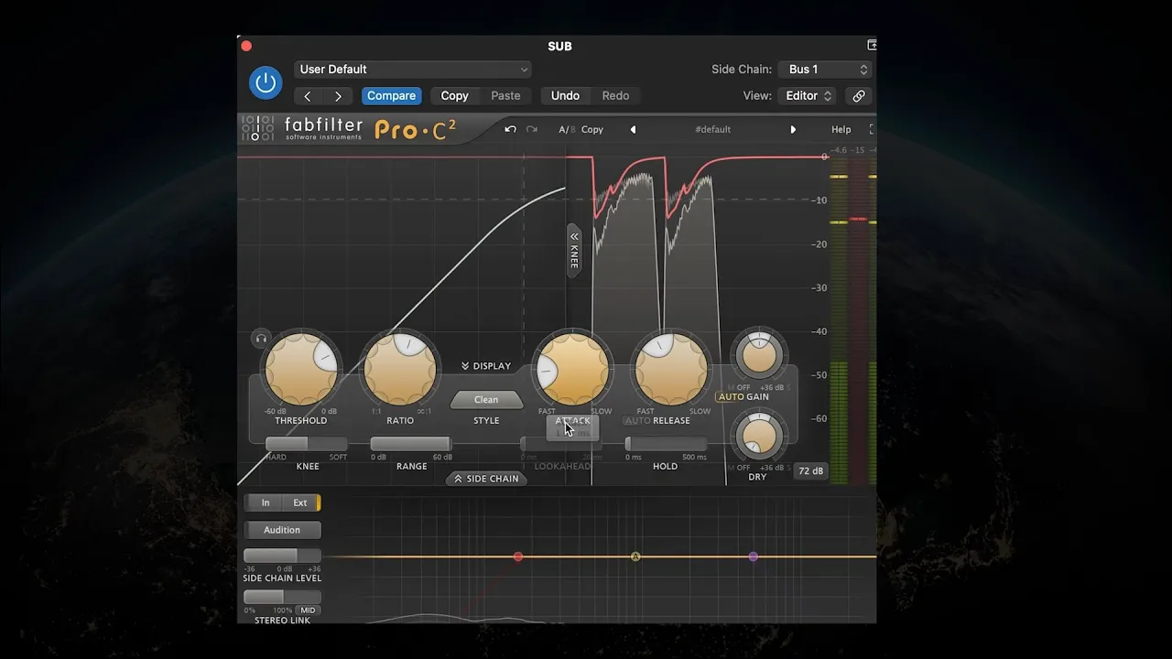
Task: Collapse the Display panel expander
Action: pyautogui.click(x=486, y=366)
